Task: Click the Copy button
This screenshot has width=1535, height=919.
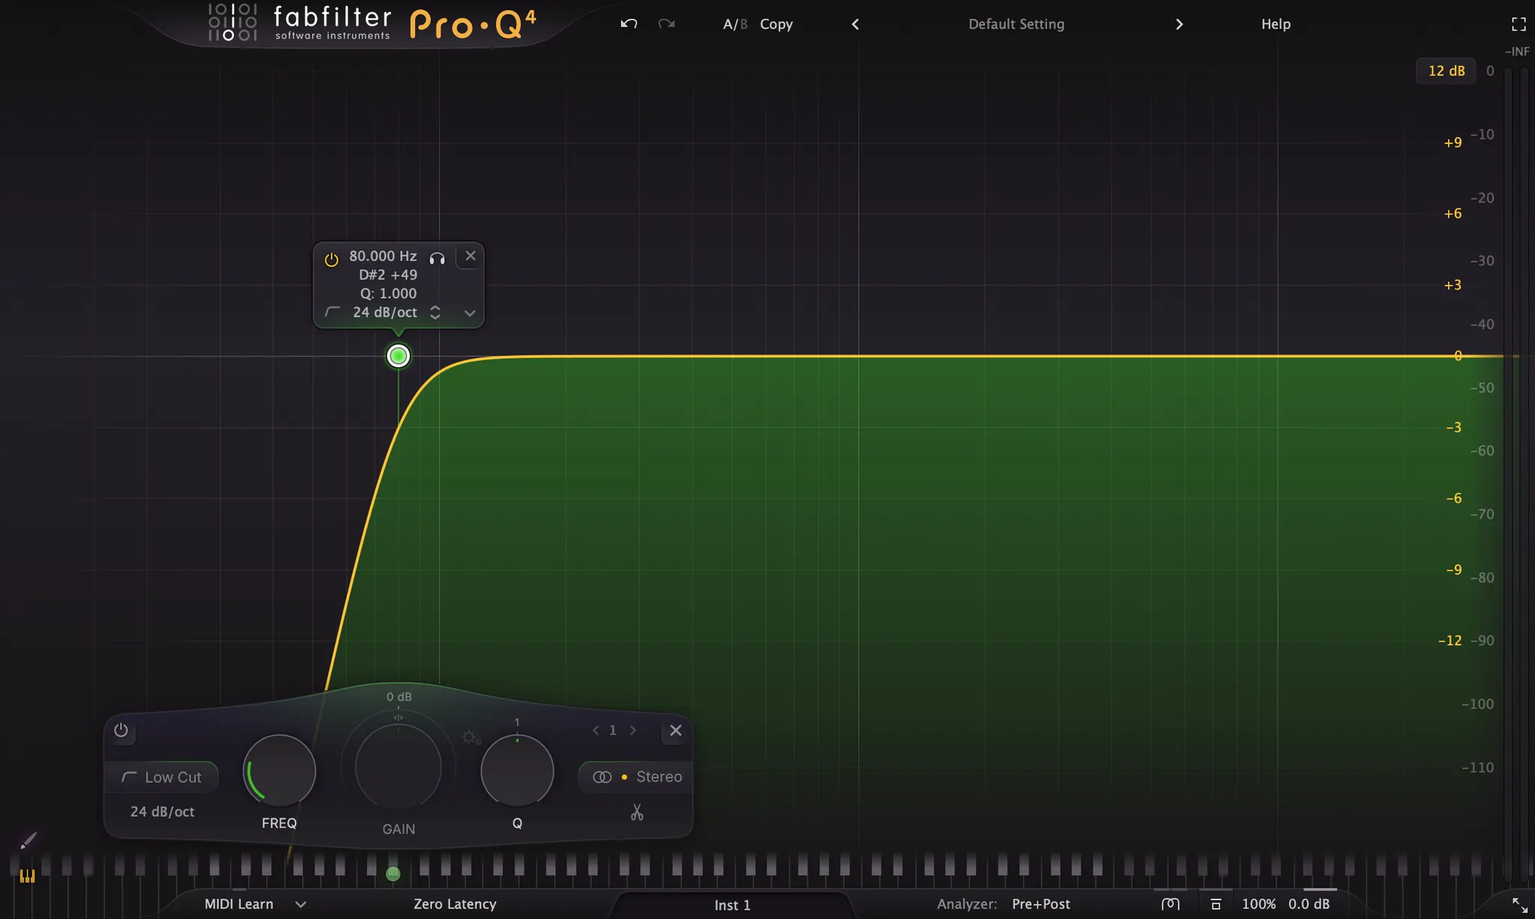Action: (776, 24)
